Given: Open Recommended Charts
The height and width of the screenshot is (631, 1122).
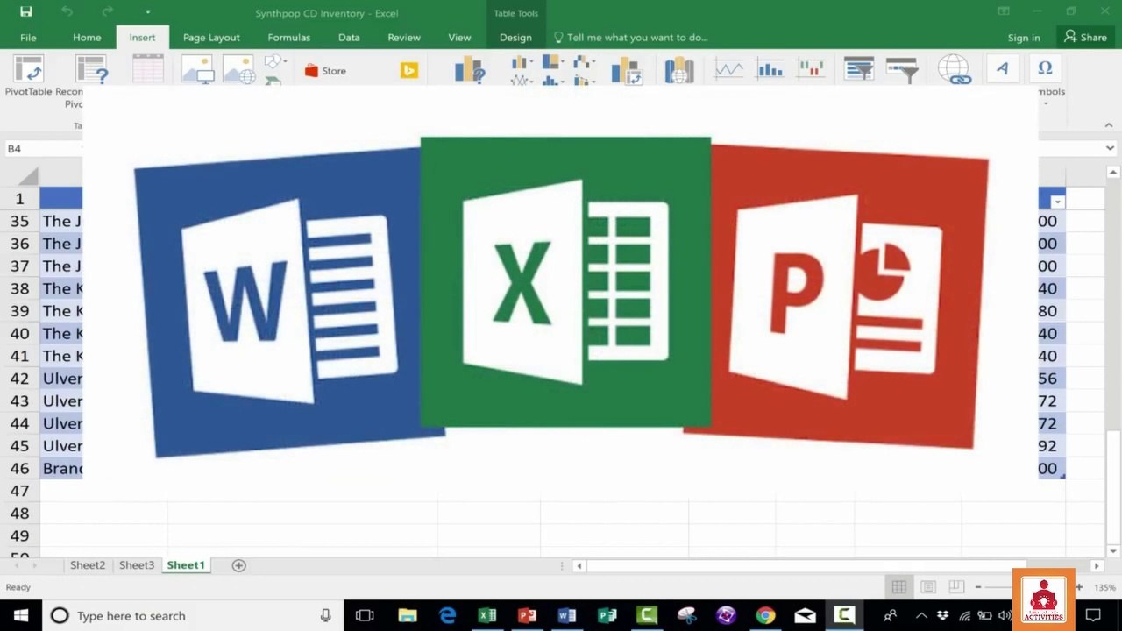Looking at the screenshot, I should (470, 70).
